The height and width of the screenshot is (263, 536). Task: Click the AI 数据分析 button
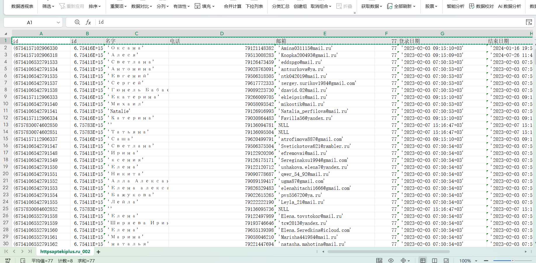coord(509,6)
